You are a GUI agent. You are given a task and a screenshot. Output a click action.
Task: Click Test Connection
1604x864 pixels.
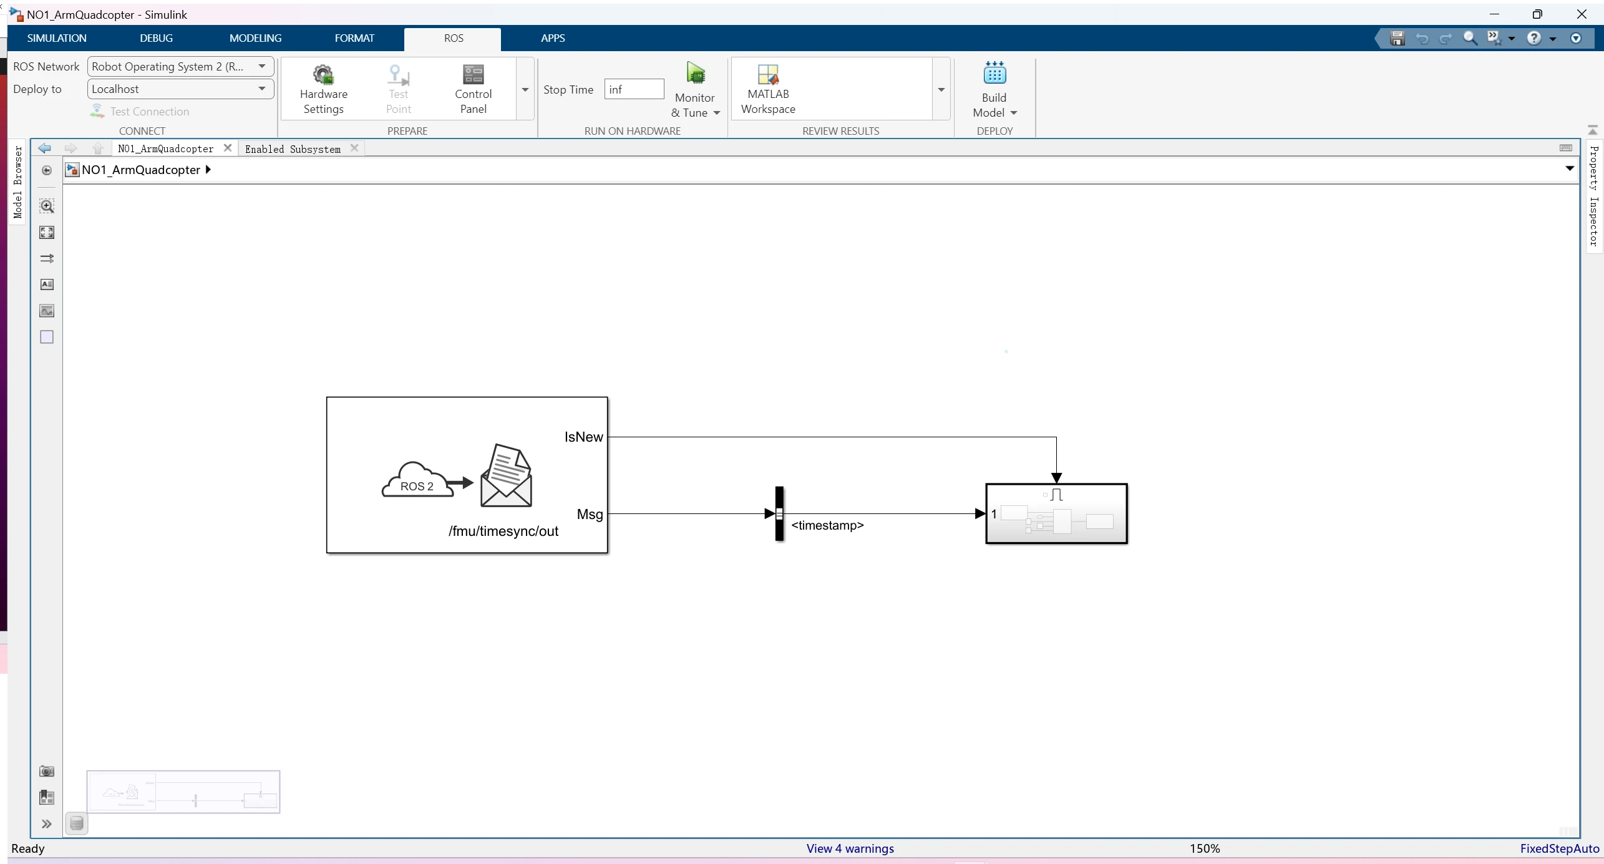pos(140,111)
